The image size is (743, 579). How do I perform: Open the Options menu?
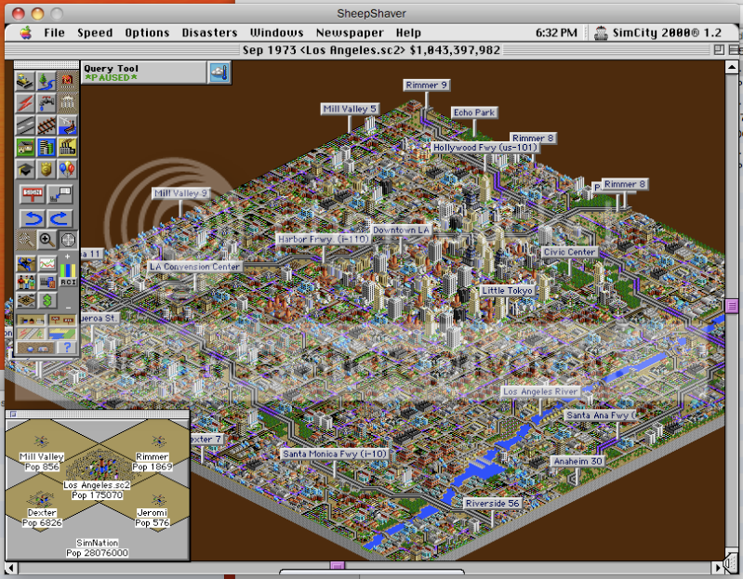[x=147, y=33]
